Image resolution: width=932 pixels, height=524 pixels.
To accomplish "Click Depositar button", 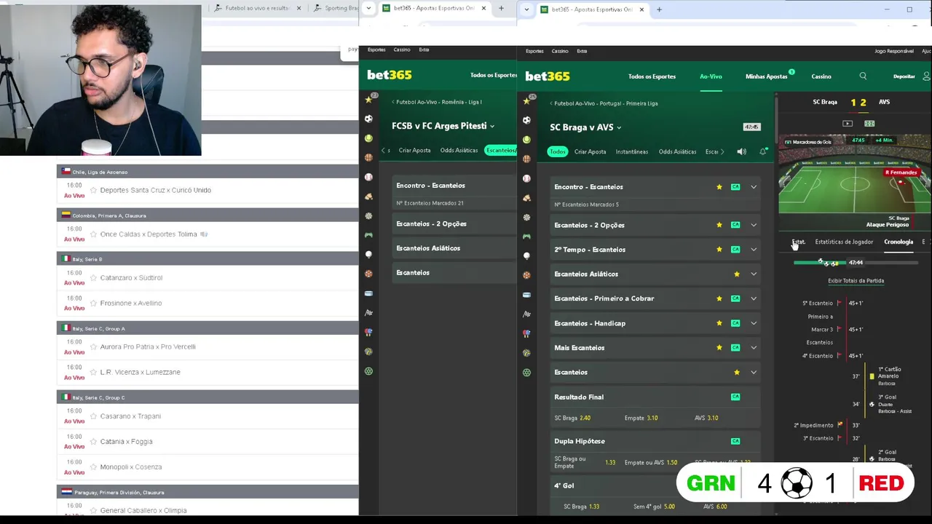I will point(904,76).
